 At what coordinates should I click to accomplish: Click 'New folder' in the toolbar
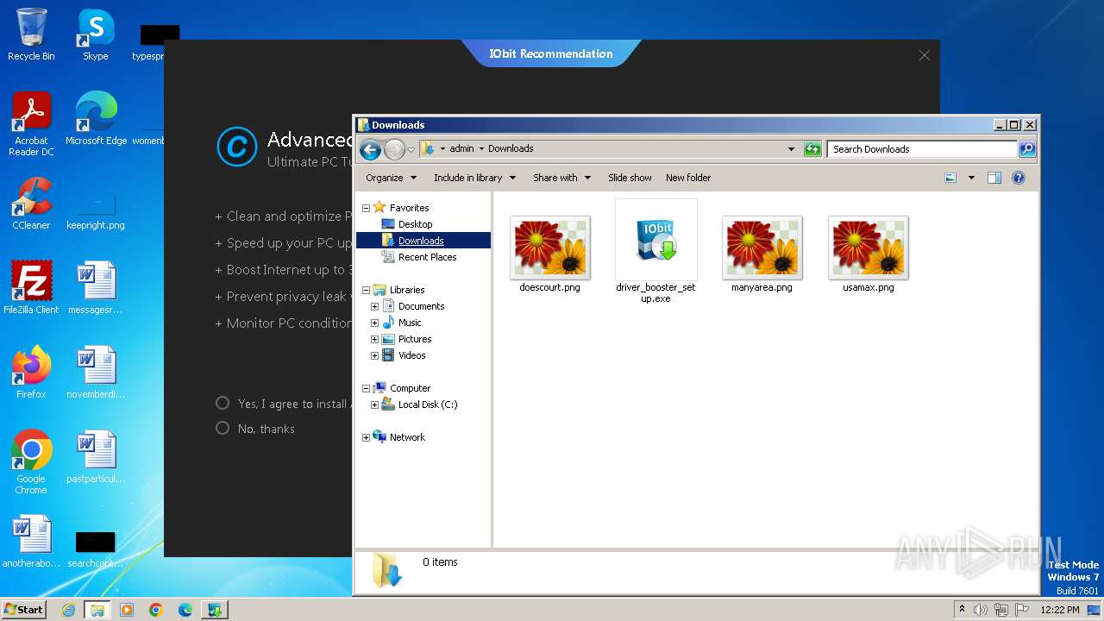688,178
